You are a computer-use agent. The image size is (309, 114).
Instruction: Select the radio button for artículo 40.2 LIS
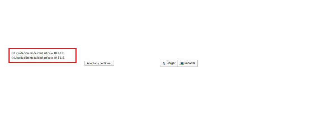tap(13, 53)
